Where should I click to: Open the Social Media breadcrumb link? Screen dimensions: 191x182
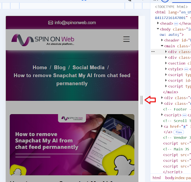pyautogui.click(x=88, y=68)
